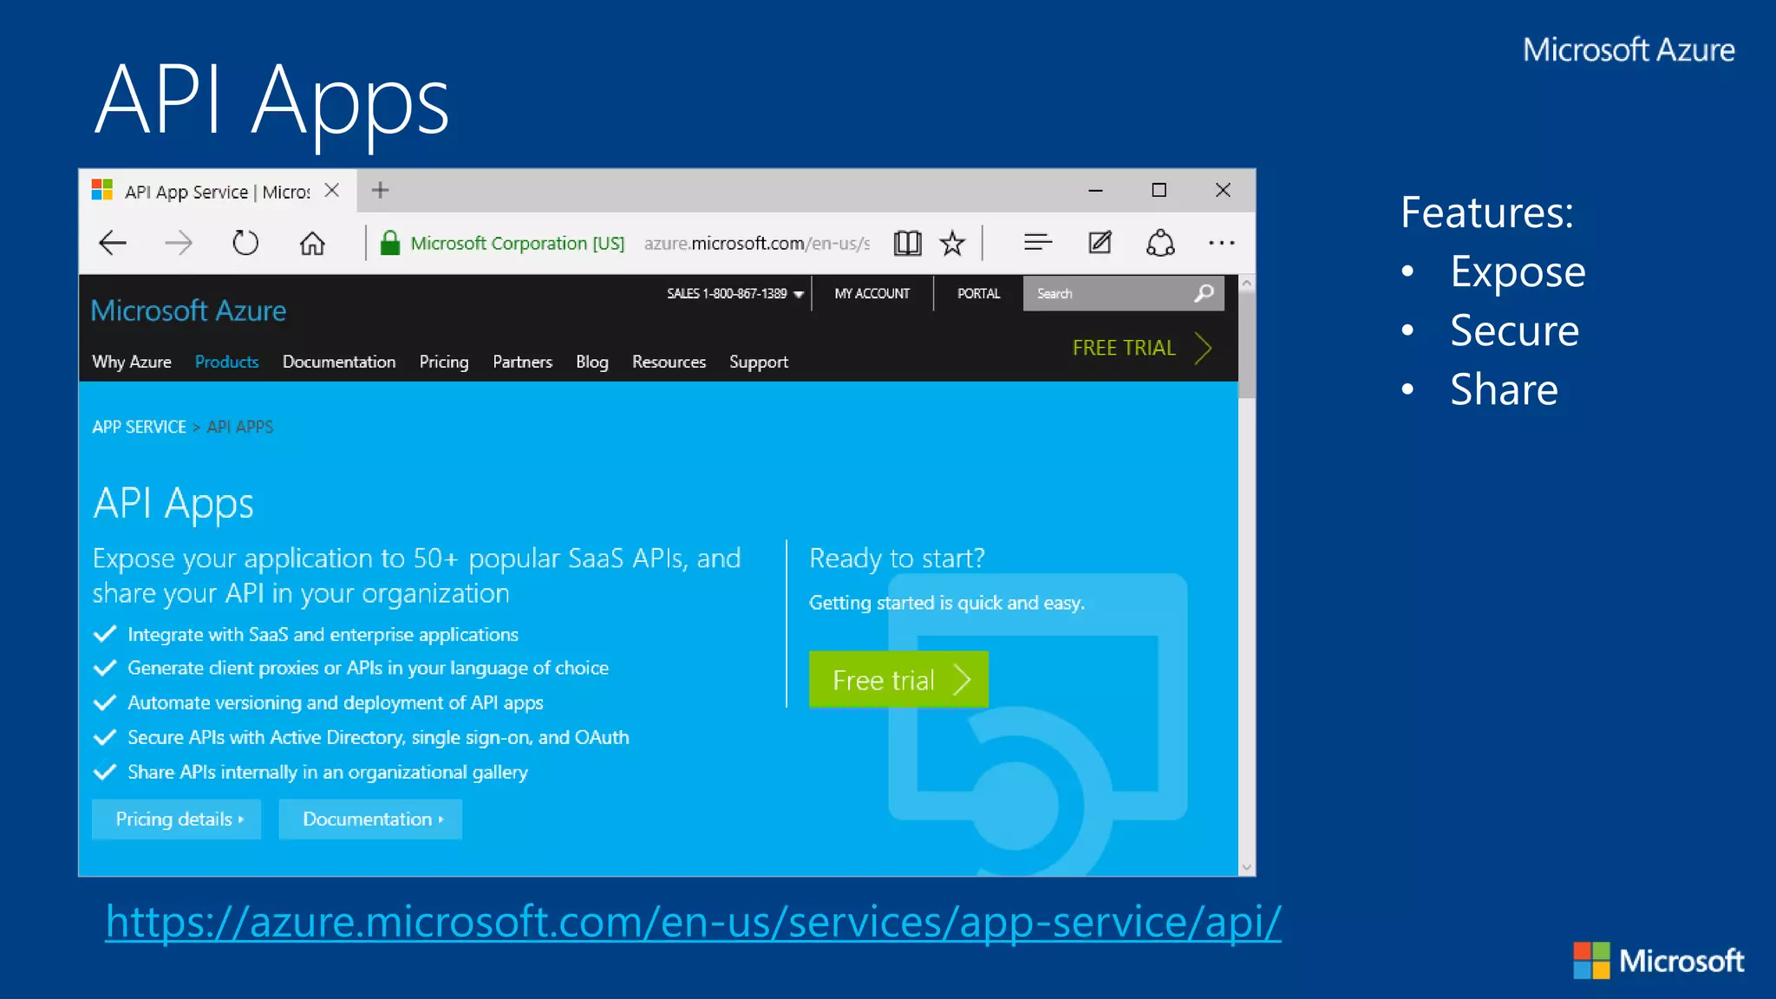Click the 'Microsoft Corporation [US]' certificate text
The height and width of the screenshot is (999, 1776).
(x=518, y=243)
